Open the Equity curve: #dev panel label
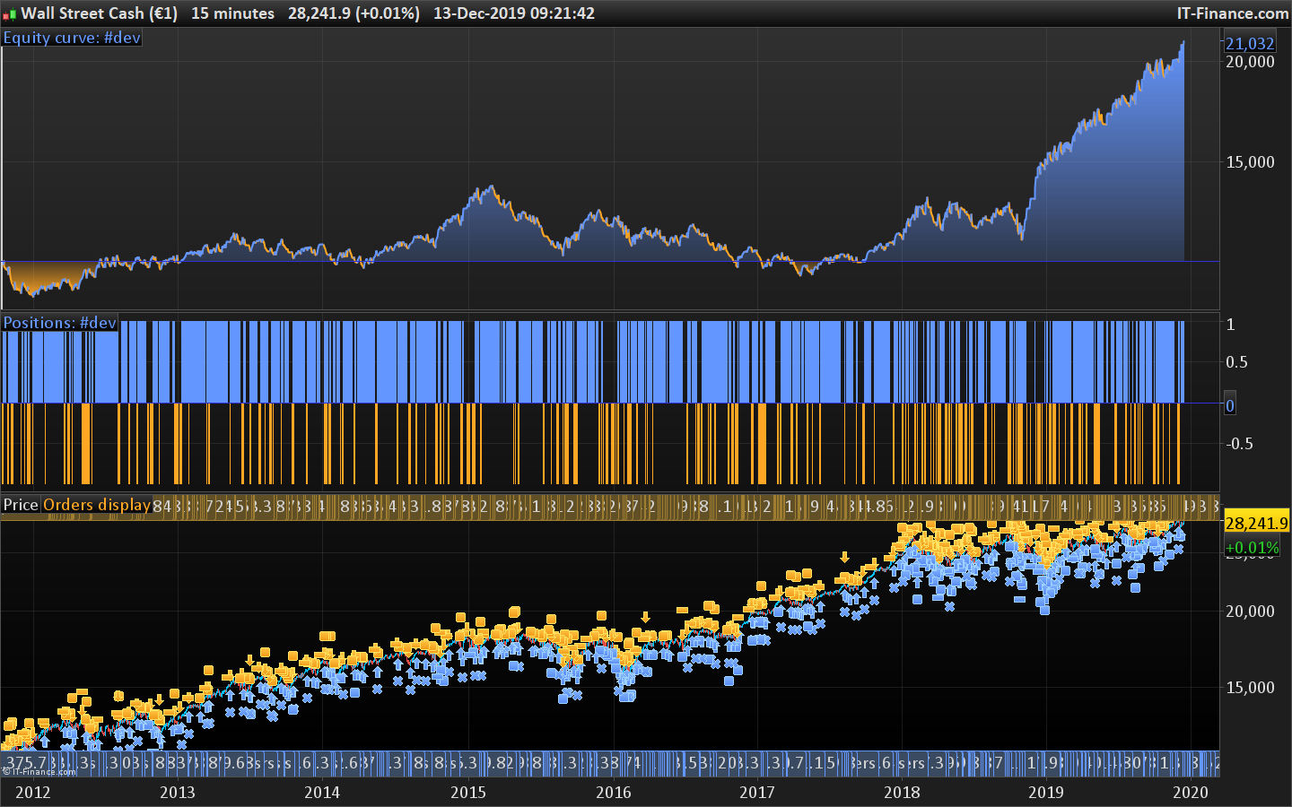The height and width of the screenshot is (807, 1292). 72,38
